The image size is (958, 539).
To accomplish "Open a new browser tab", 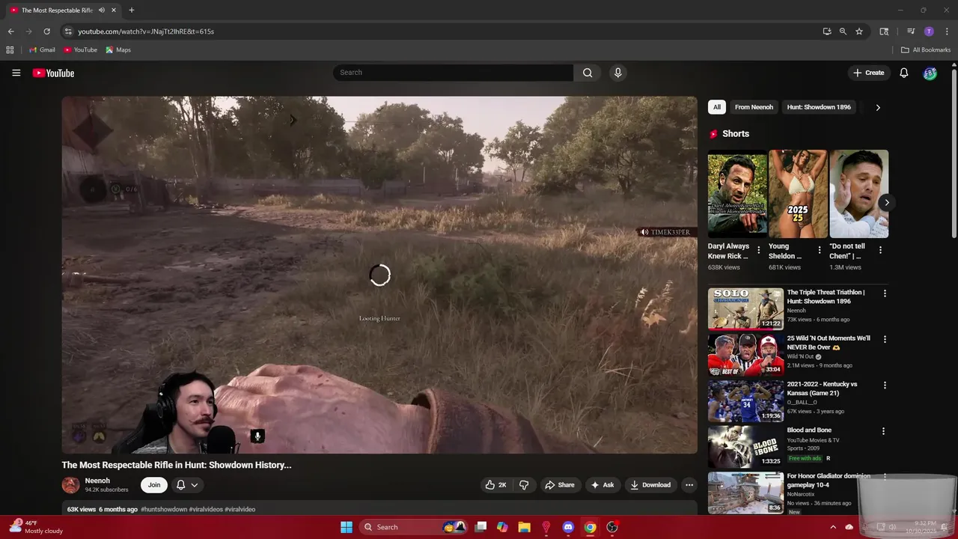I will [132, 10].
